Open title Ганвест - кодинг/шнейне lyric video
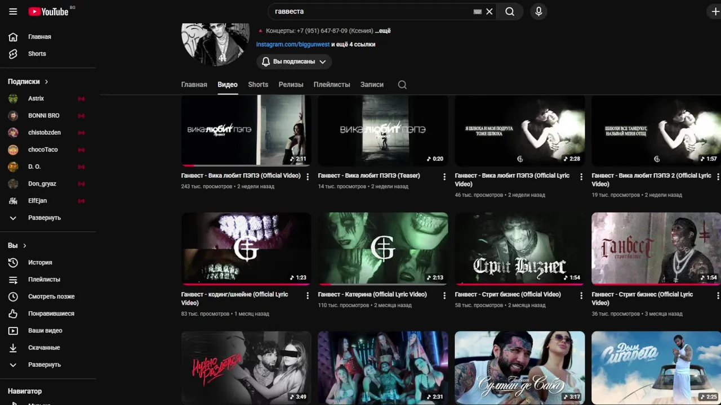Viewport: 721px width, 405px height. pos(235,298)
